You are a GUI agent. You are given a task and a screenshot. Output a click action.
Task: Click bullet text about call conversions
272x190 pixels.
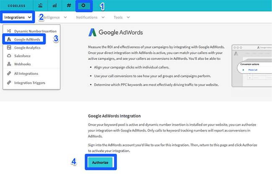point(152,76)
